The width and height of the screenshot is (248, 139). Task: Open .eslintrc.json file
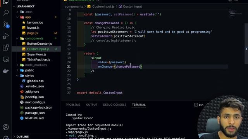tap(34, 86)
